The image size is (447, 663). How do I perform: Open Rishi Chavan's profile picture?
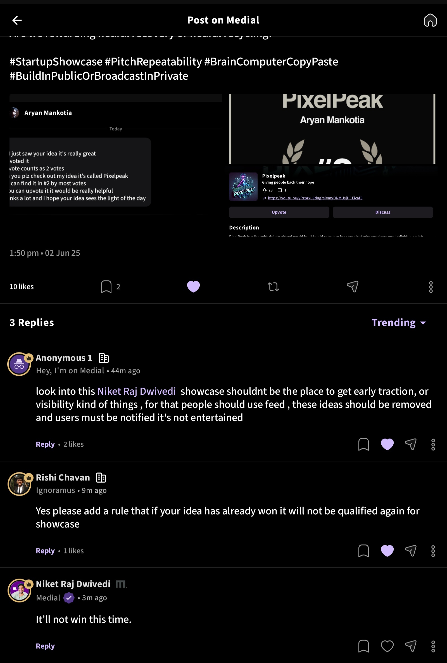tap(19, 484)
